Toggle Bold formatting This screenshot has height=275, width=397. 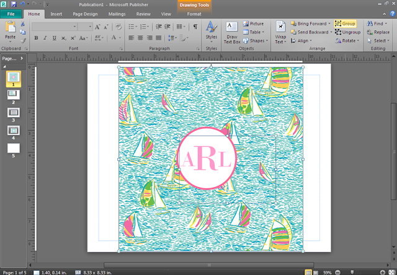[36, 38]
